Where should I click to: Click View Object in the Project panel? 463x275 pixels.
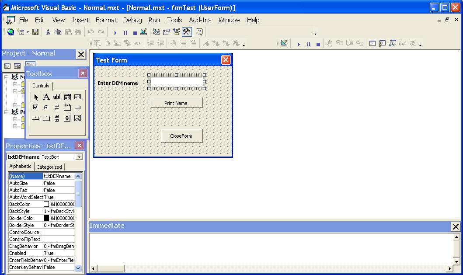(17, 66)
